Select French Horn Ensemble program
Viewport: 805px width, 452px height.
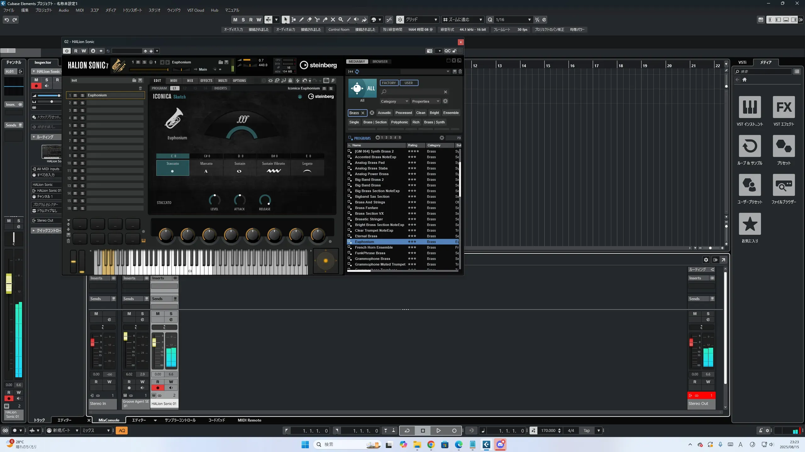click(x=374, y=247)
